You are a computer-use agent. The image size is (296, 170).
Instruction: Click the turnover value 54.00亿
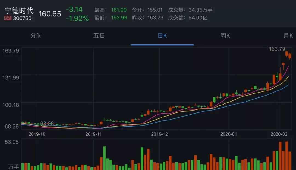pyautogui.click(x=198, y=18)
